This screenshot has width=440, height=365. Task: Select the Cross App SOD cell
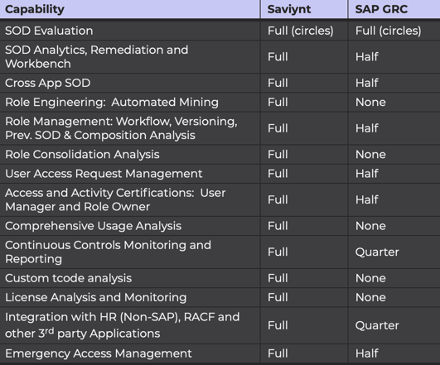(x=130, y=83)
